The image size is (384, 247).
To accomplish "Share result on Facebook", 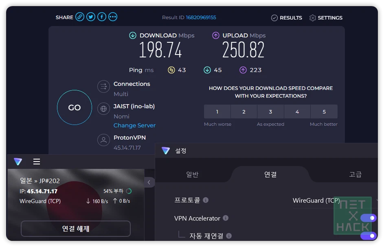I will [x=102, y=17].
